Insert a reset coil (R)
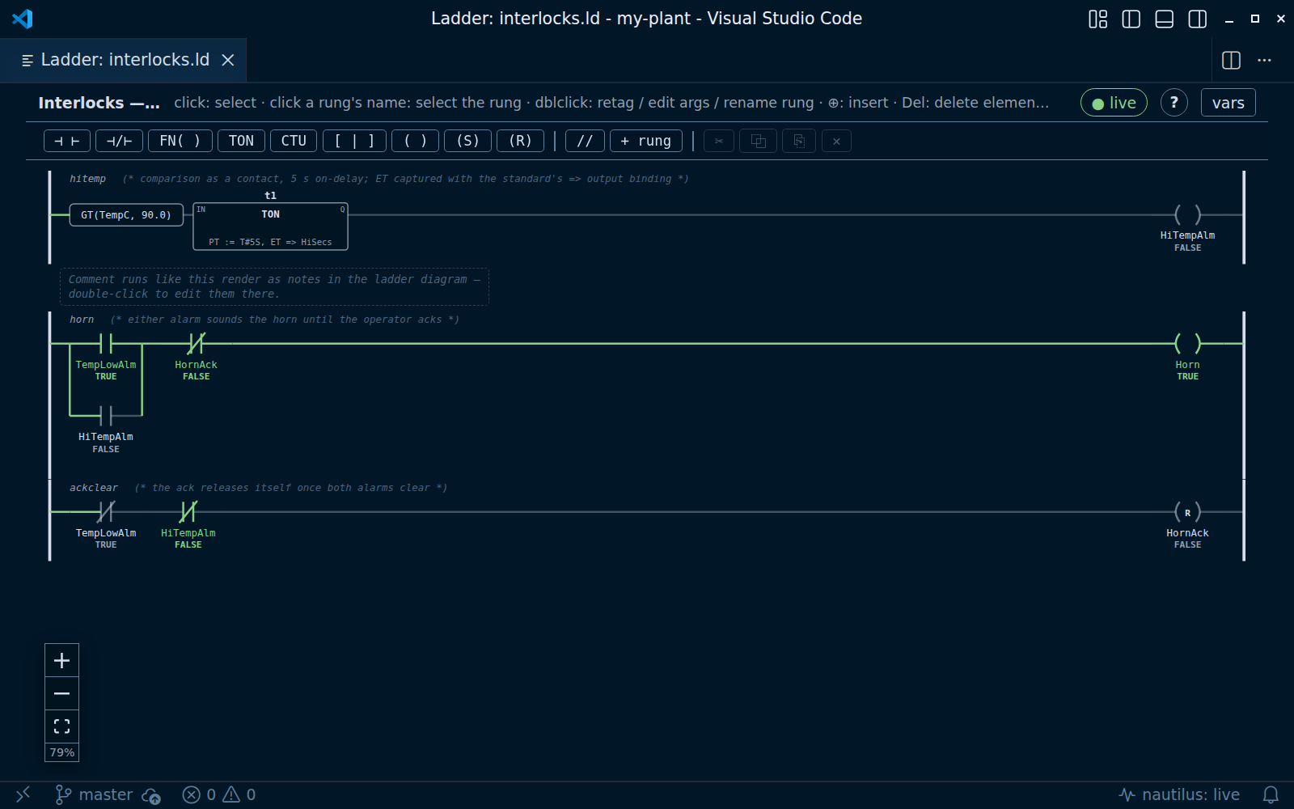The image size is (1294, 809). click(x=520, y=141)
